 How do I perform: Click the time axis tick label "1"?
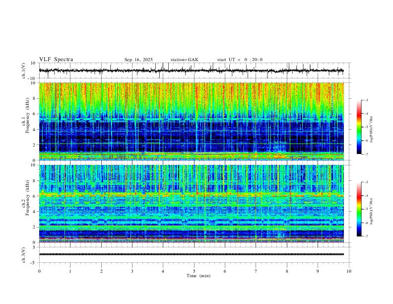(x=70, y=271)
